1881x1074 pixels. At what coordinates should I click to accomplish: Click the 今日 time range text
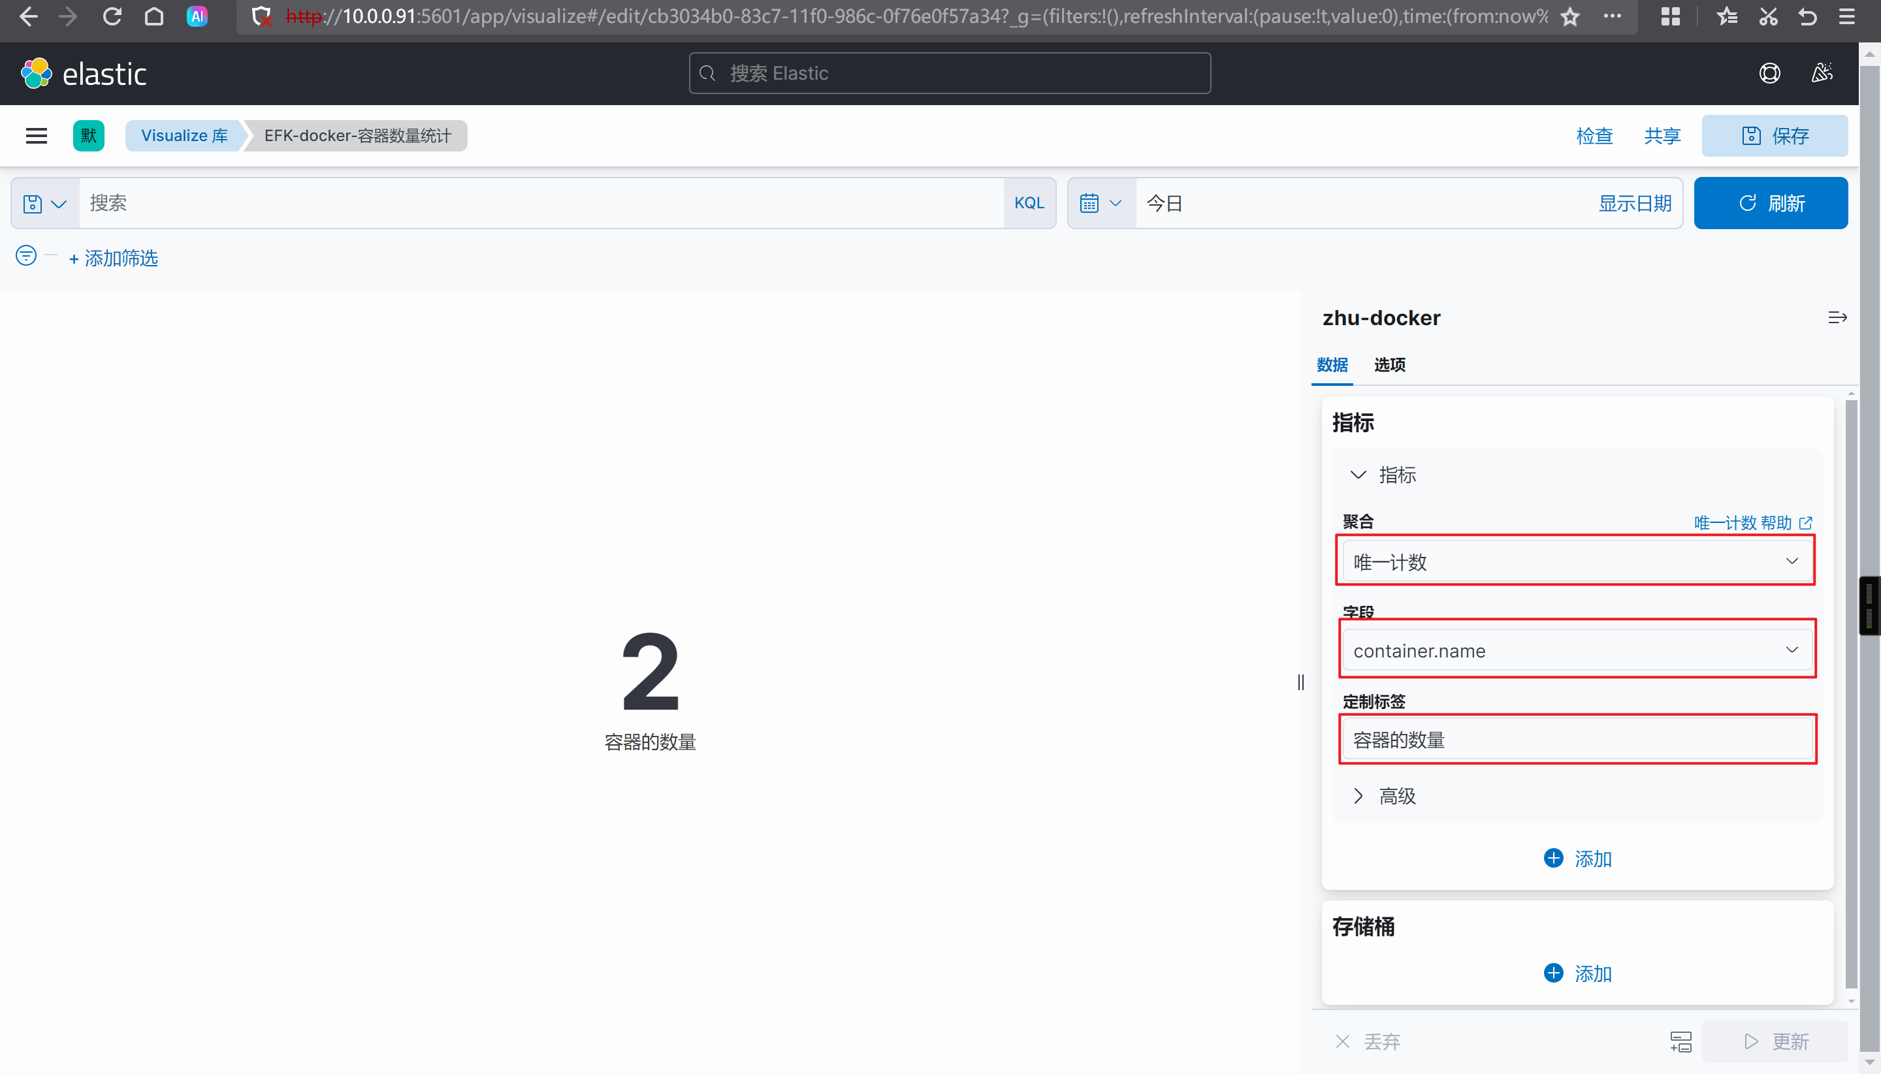click(x=1165, y=204)
